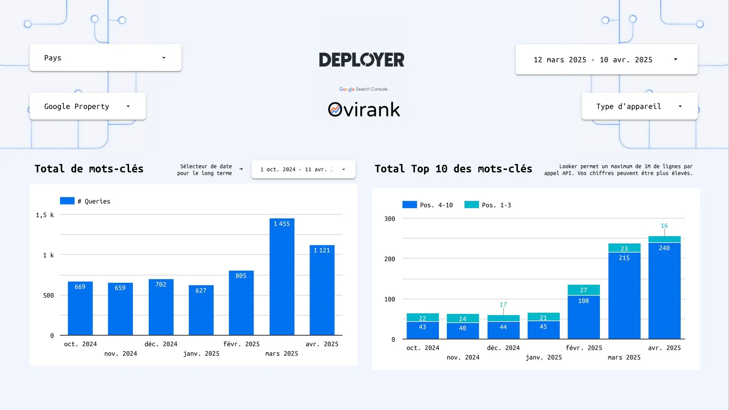The image size is (729, 410).
Task: Click the nov. 2024 Pos. 1-3 segment 24
Action: 462,318
